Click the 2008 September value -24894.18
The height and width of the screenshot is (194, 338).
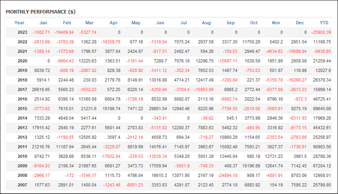tap(228, 176)
